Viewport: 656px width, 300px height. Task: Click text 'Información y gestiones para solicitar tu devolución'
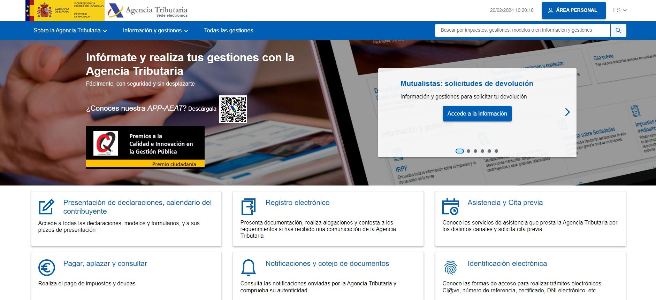(x=464, y=97)
